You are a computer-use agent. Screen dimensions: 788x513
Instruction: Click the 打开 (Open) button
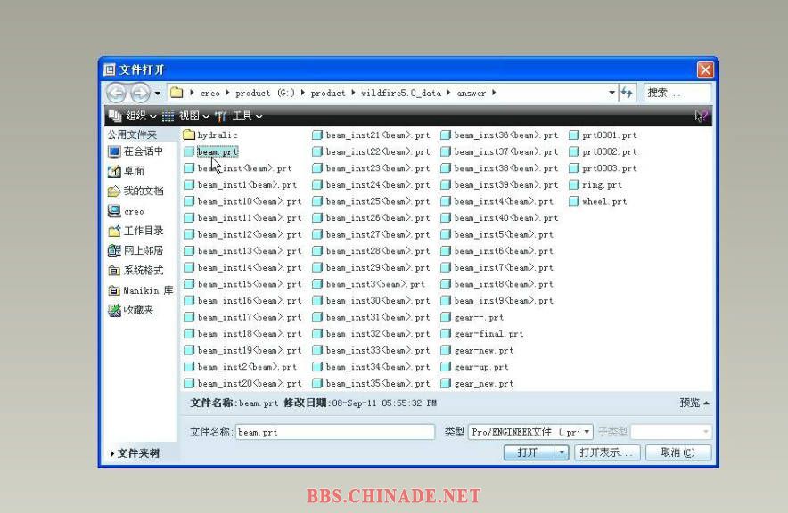[x=529, y=452]
